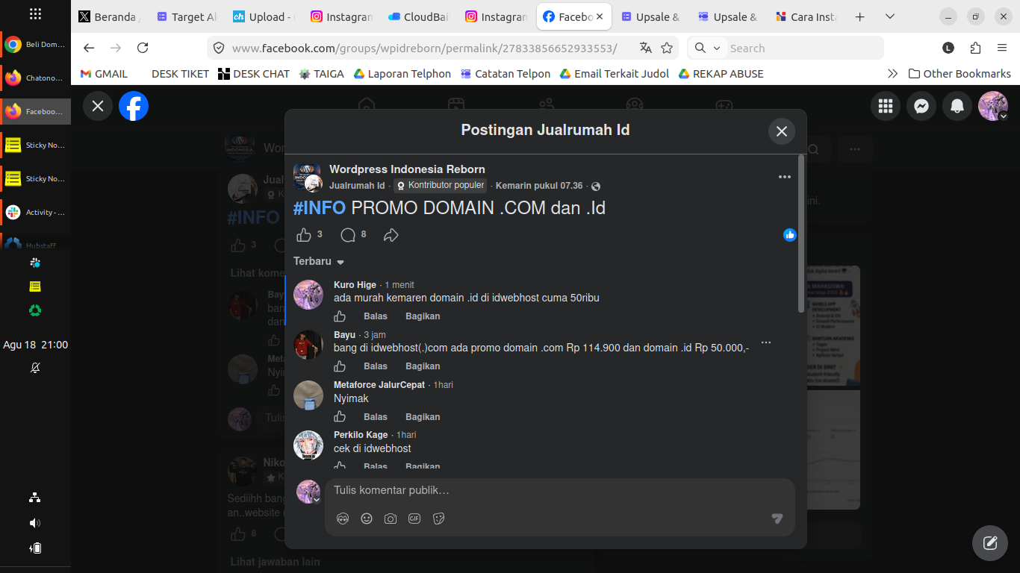Screen dimensions: 1020x573
Task: Open the Facebook menu grid icon
Action: [886, 106]
